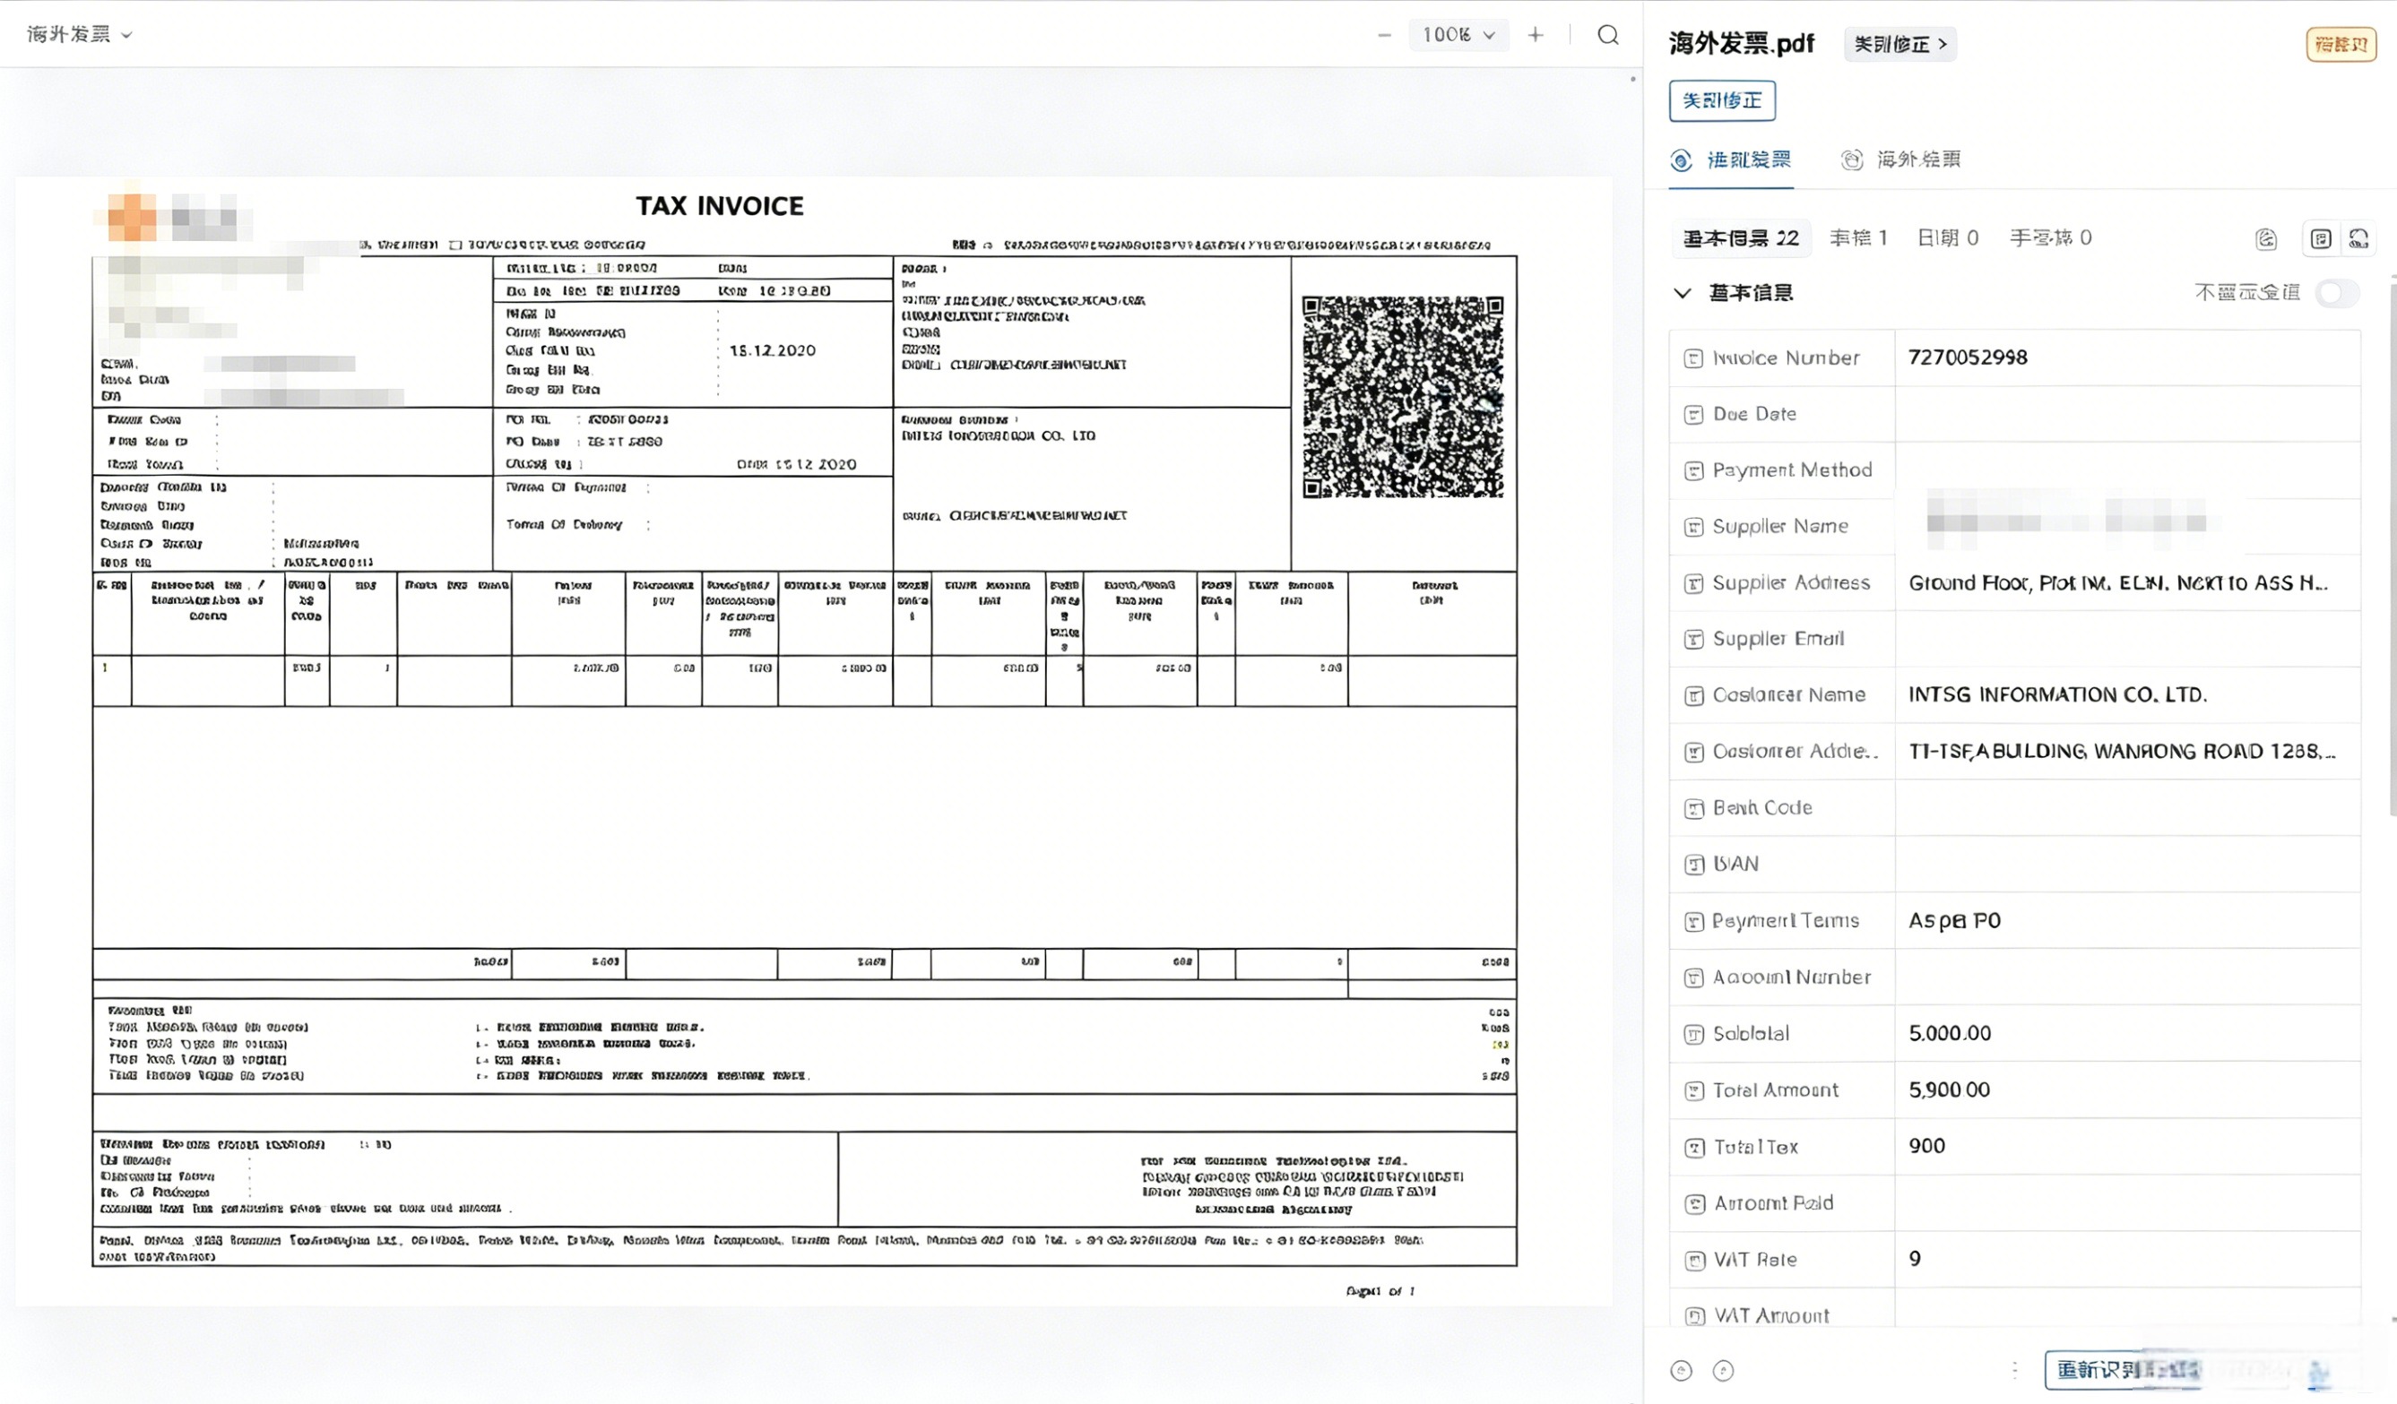This screenshot has height=1404, width=2397.
Task: Click the field icon beside Due Date
Action: click(1693, 415)
